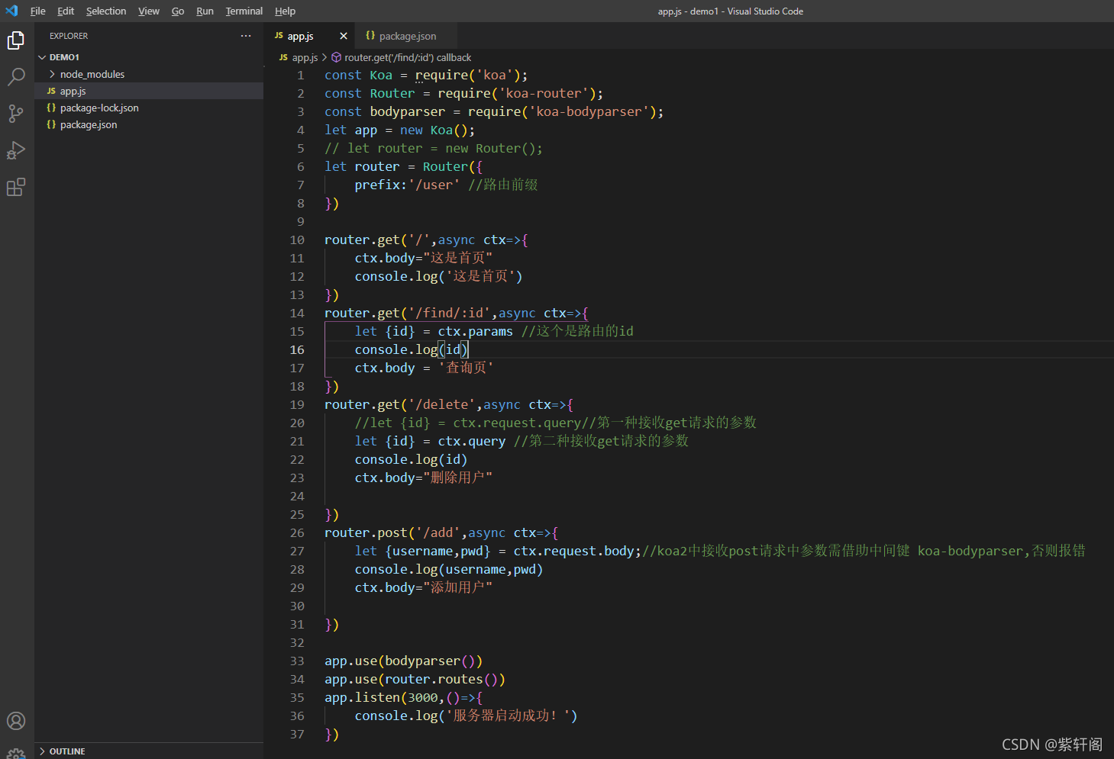Click the router.get('/find/:id') callback breadcrumb

click(x=408, y=57)
